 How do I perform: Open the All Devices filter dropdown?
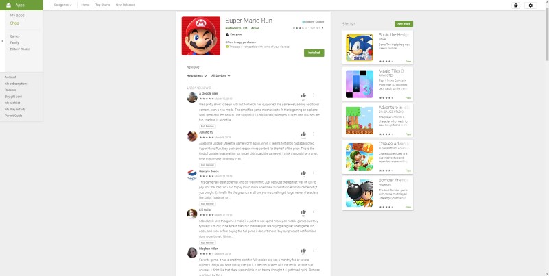pyautogui.click(x=221, y=76)
